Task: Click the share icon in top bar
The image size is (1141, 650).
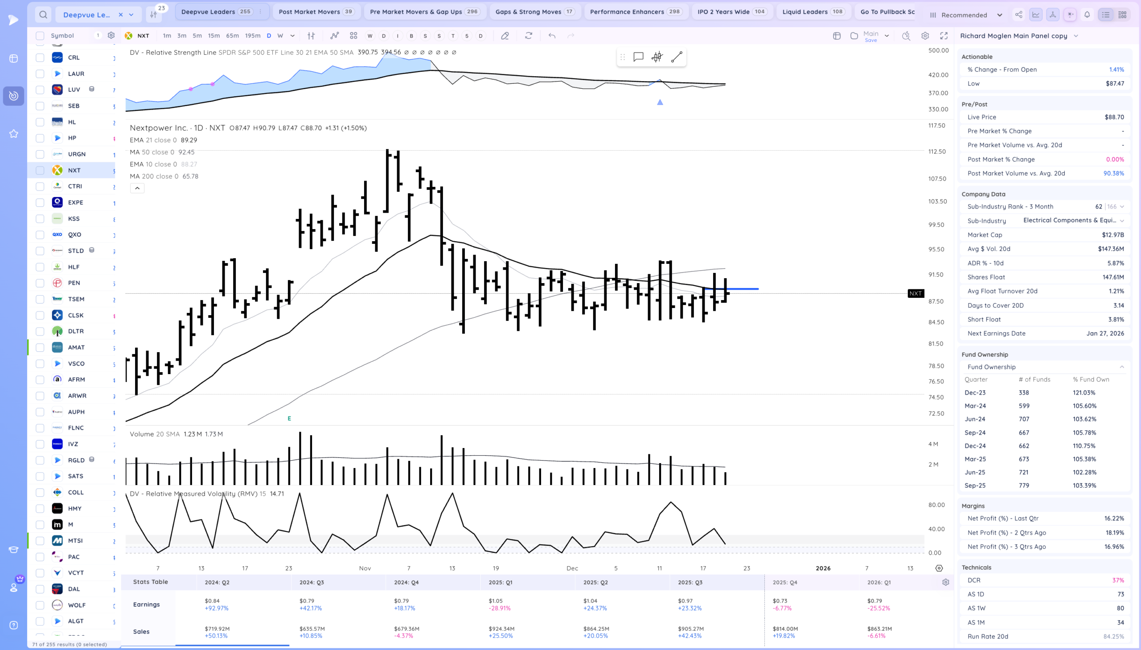Action: [x=1019, y=15]
